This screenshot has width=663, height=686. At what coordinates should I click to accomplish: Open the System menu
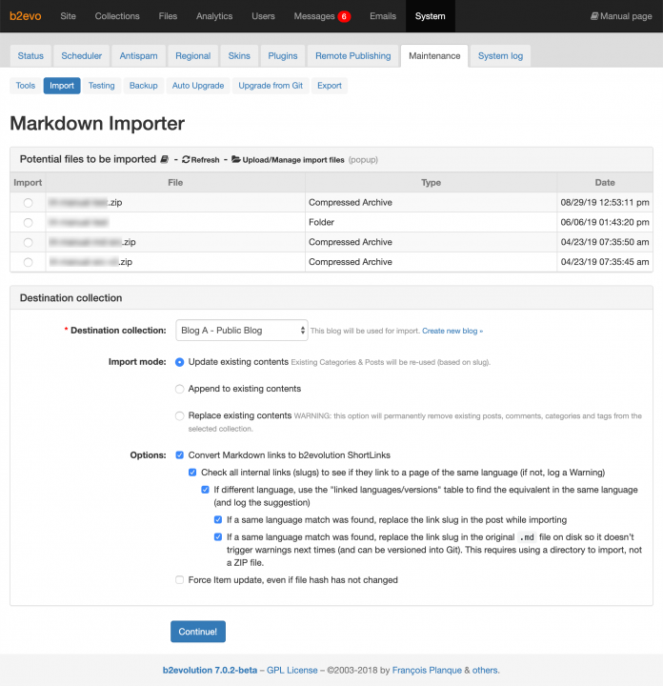431,16
